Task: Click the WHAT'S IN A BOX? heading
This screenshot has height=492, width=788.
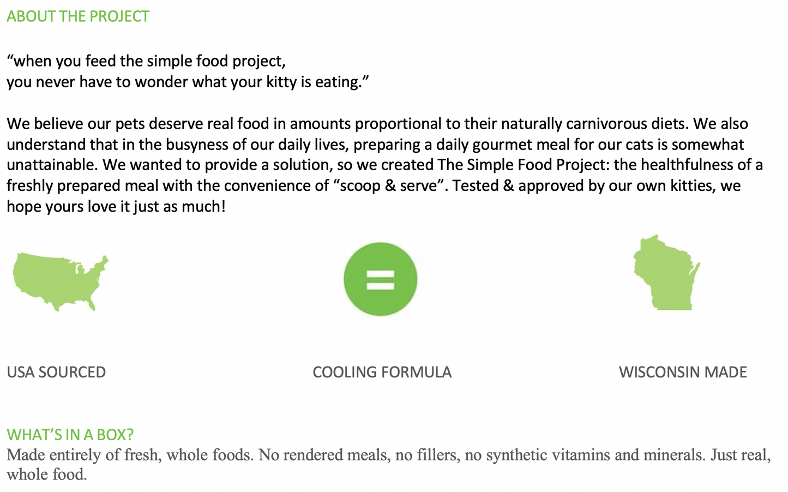Action: [70, 434]
